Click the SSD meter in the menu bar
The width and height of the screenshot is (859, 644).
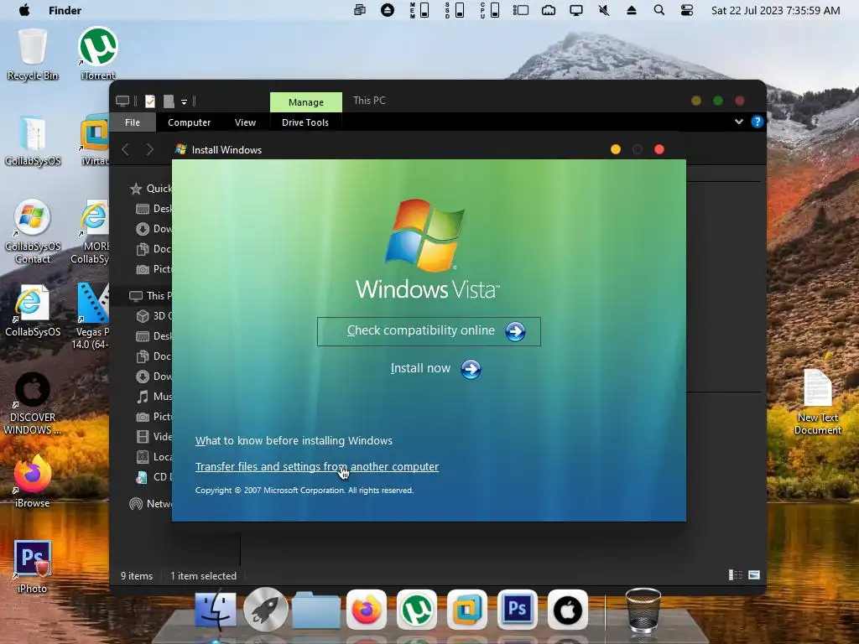[x=455, y=10]
